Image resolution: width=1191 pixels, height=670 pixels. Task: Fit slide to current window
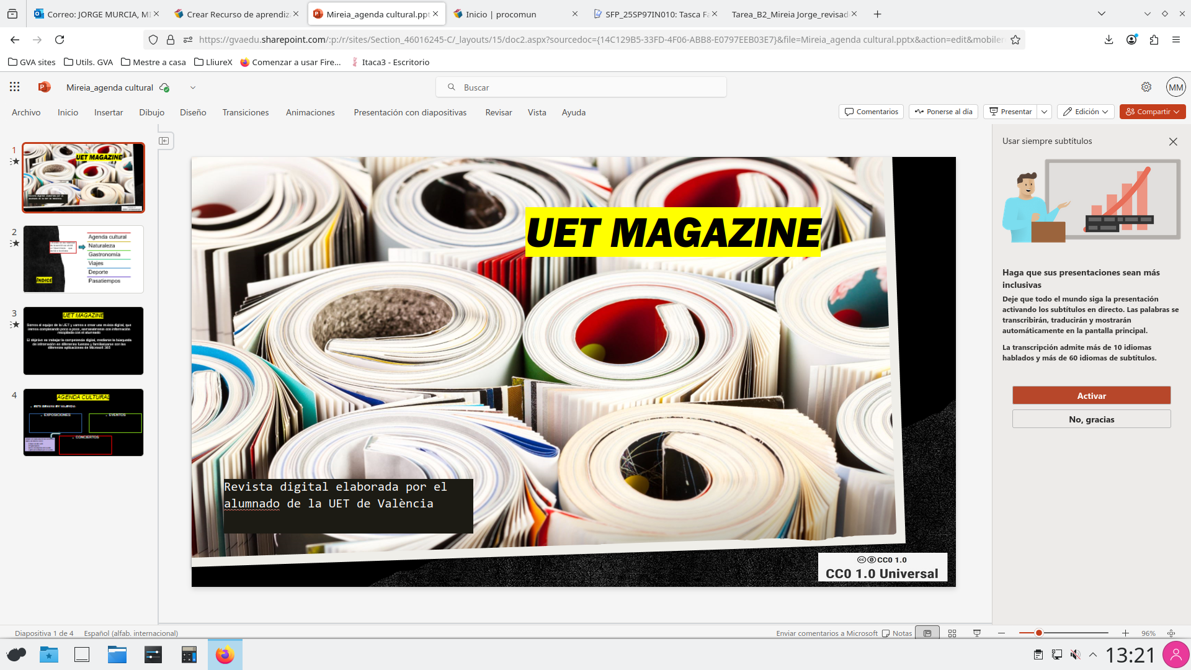(1171, 633)
